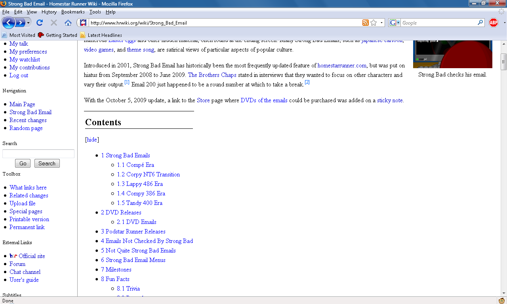Click the wiki Search button
The height and width of the screenshot is (304, 507).
[x=47, y=163]
